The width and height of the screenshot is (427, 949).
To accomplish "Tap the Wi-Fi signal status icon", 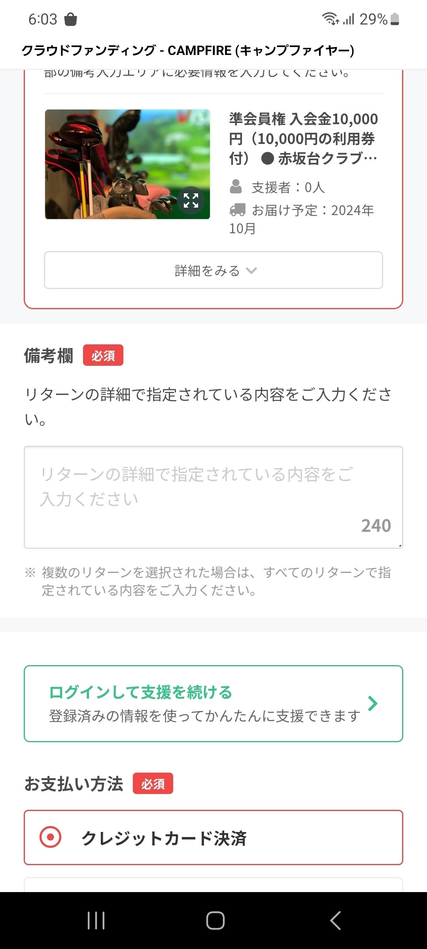I will click(x=330, y=19).
